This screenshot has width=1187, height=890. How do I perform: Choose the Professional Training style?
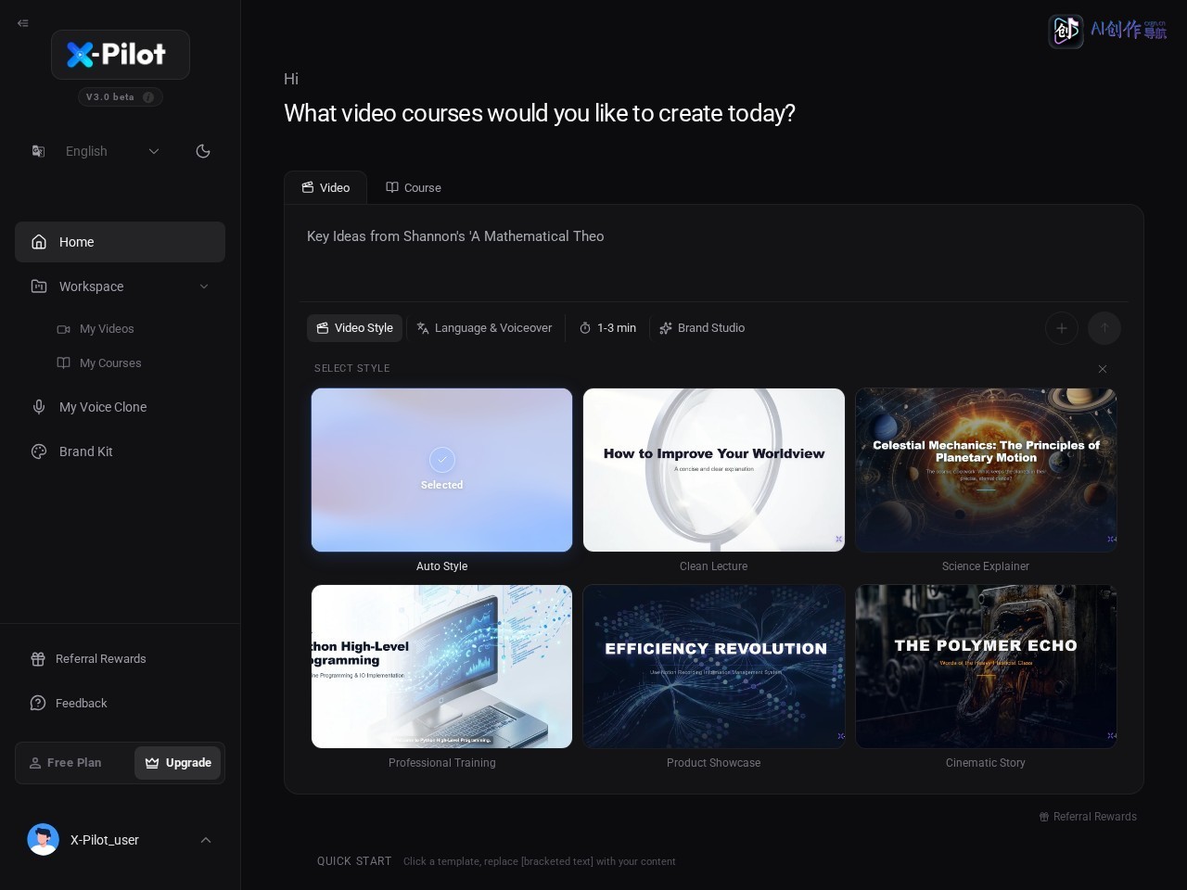442,667
